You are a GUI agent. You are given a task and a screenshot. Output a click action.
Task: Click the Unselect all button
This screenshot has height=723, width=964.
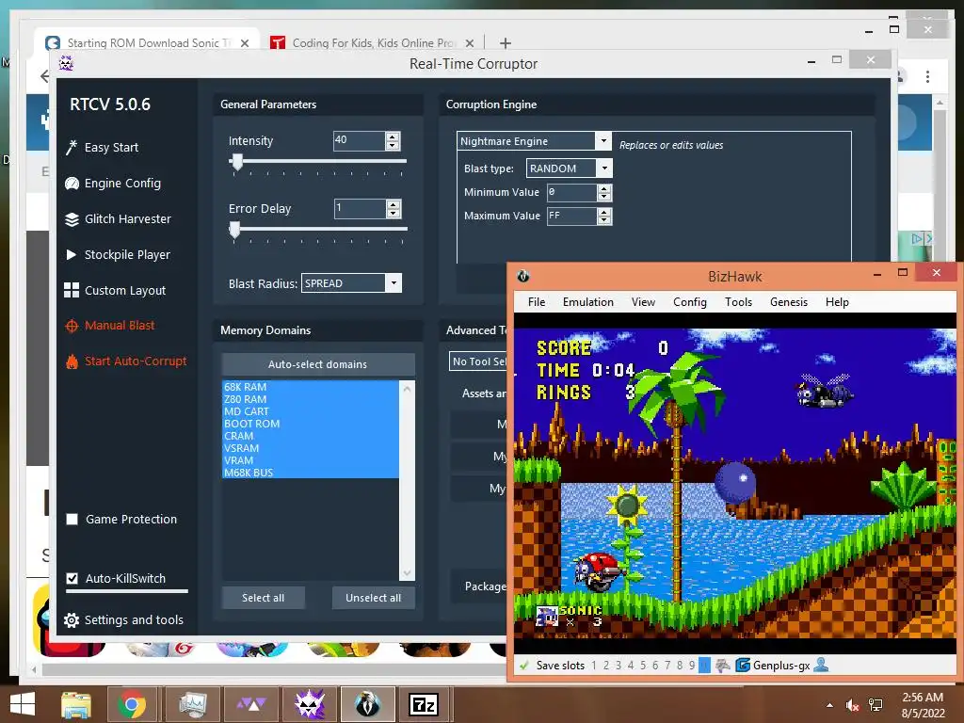tap(373, 598)
